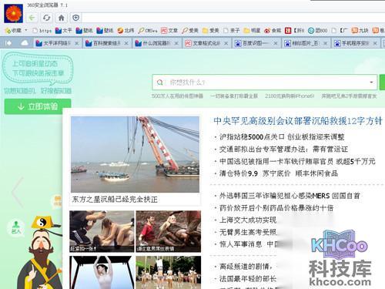This screenshot has height=289, width=385.
Task: Open headline 中央罕见高级别会议部署沉船救援12字方针
Action: tap(298, 121)
